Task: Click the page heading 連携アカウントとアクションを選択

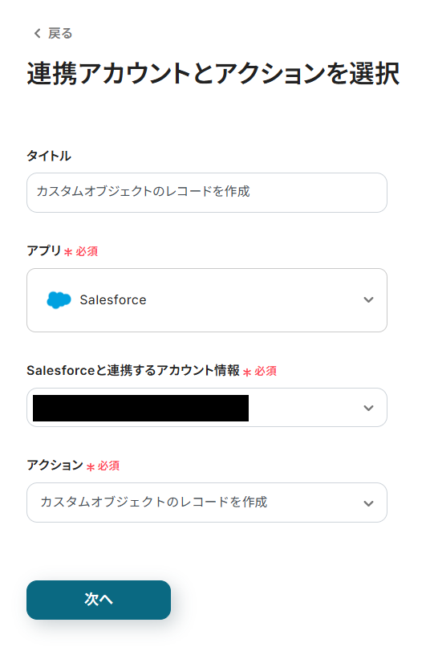Action: click(213, 74)
